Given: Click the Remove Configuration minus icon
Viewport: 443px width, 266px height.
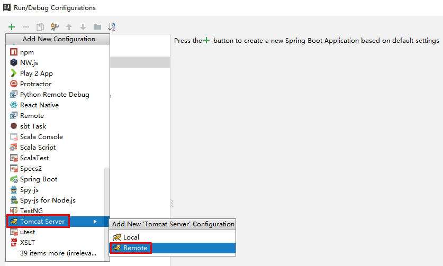Looking at the screenshot, I should point(26,27).
